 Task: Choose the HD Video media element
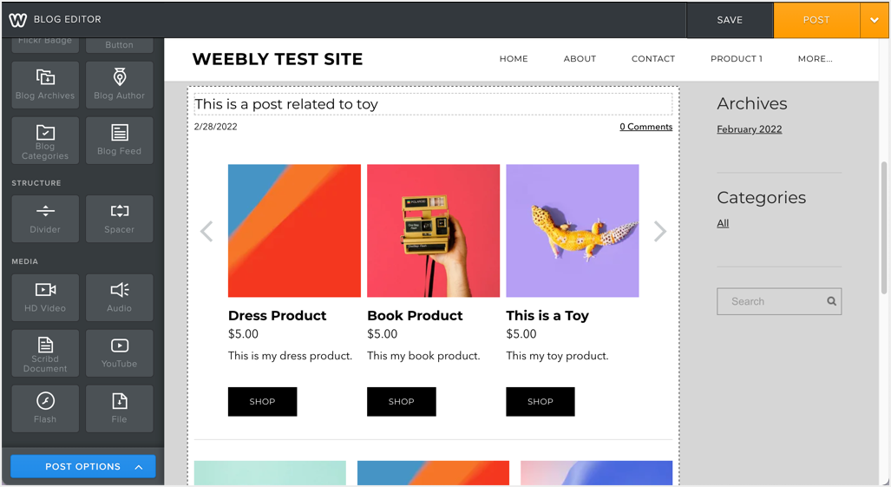(x=45, y=297)
